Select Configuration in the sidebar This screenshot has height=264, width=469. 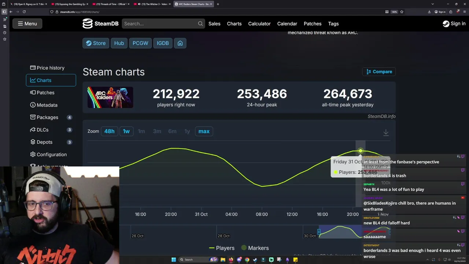[x=51, y=154]
